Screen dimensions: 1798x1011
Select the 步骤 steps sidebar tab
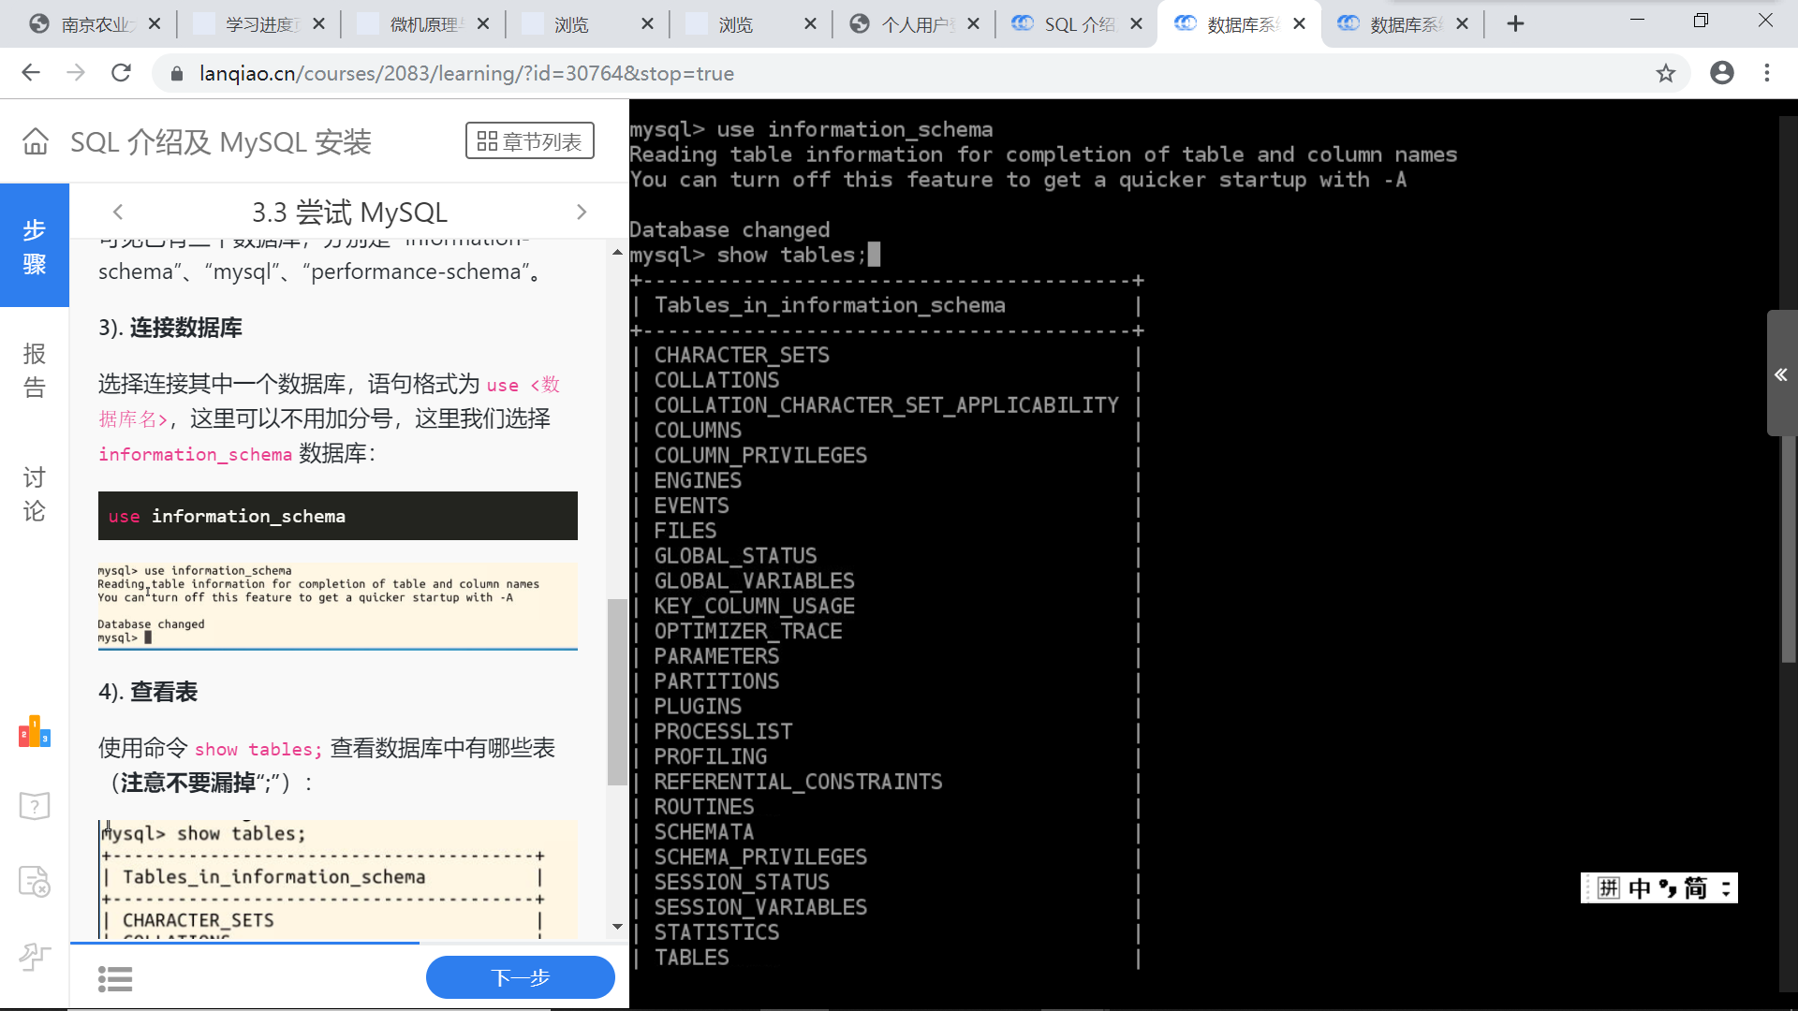(35, 246)
